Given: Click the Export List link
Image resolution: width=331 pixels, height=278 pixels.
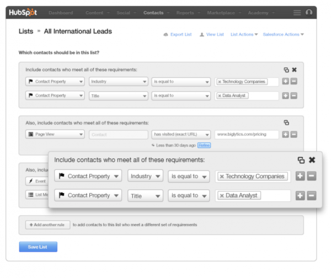Looking at the screenshot, I should coord(178,34).
